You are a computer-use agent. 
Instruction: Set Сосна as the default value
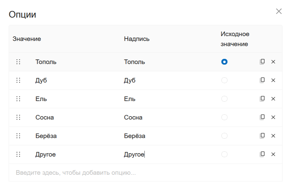point(224,117)
